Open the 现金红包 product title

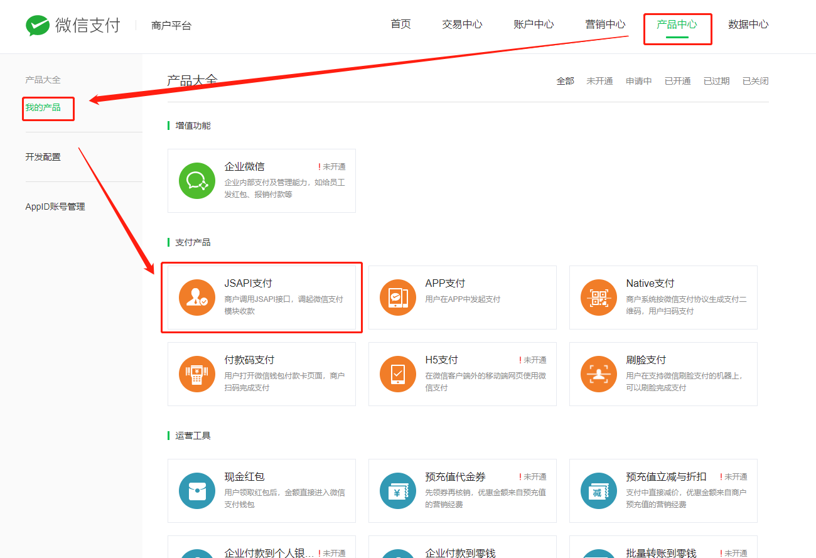click(244, 476)
